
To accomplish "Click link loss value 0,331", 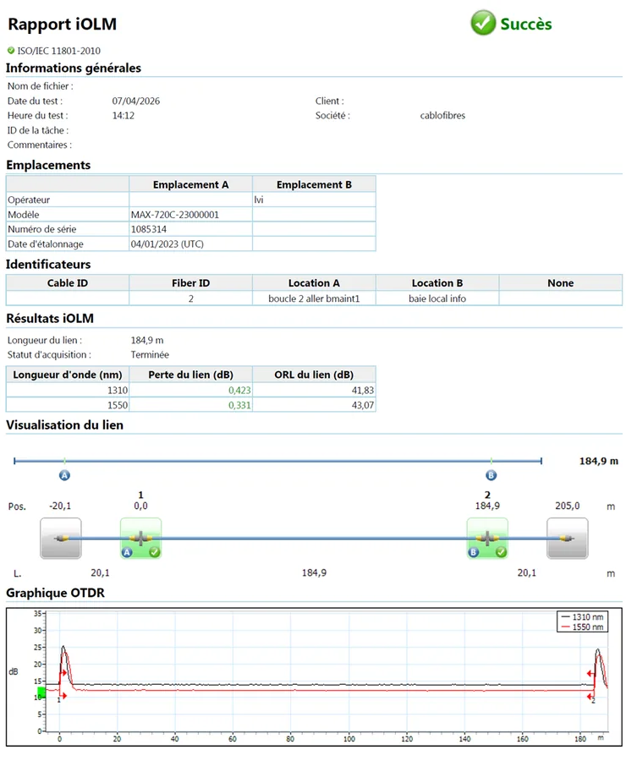I will [239, 405].
